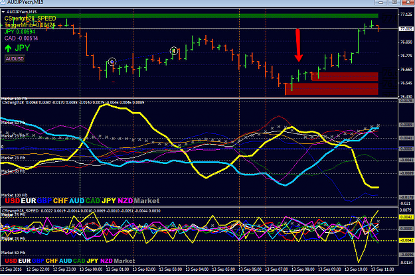Click time axis label 13 Sep 03:00
Screen dimensions: 415x276
171,269
